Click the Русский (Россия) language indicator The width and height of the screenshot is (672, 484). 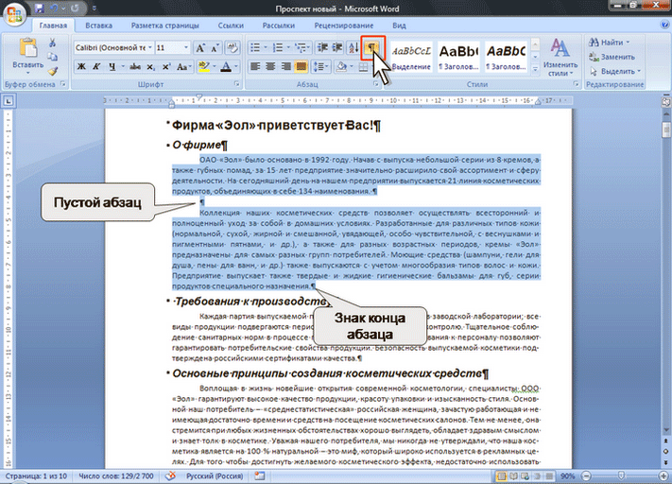coord(215,475)
